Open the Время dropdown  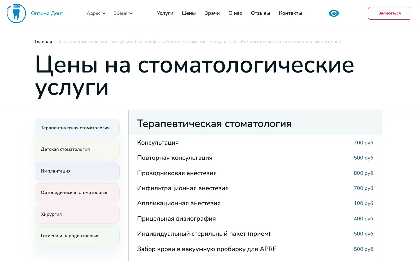pyautogui.click(x=123, y=13)
